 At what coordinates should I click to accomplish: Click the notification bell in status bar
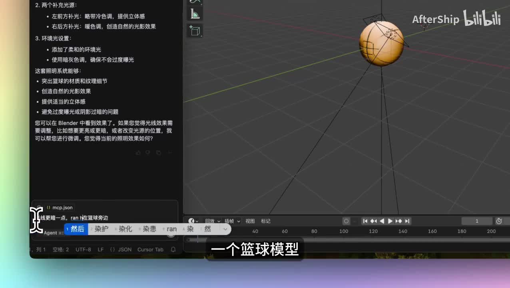(x=173, y=250)
